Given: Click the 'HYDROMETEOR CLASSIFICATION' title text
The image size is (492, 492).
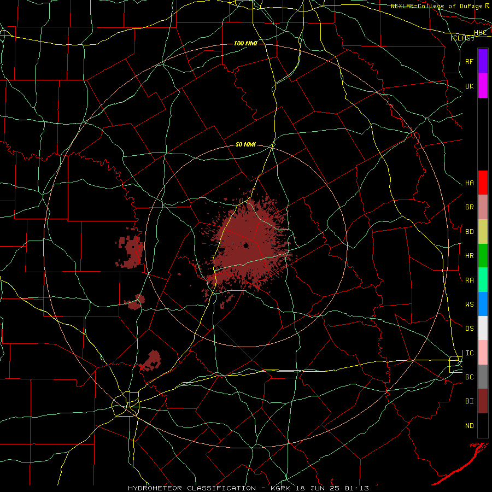Looking at the screenshot, I should tap(192, 488).
